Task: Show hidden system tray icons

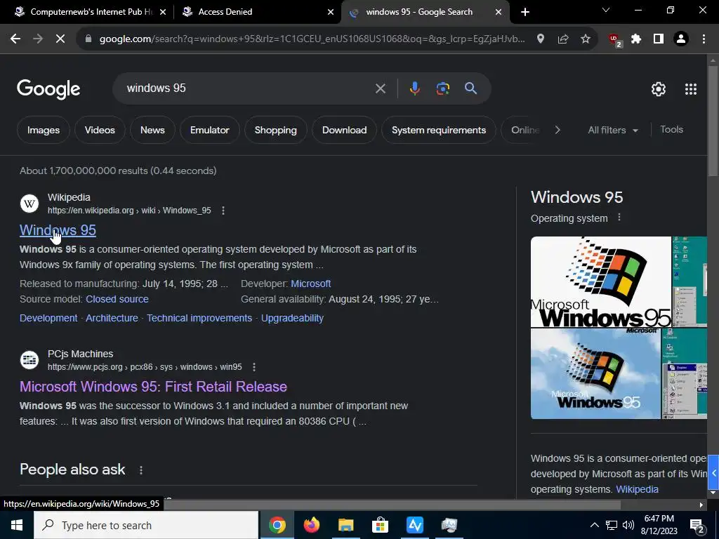Action: [594, 525]
